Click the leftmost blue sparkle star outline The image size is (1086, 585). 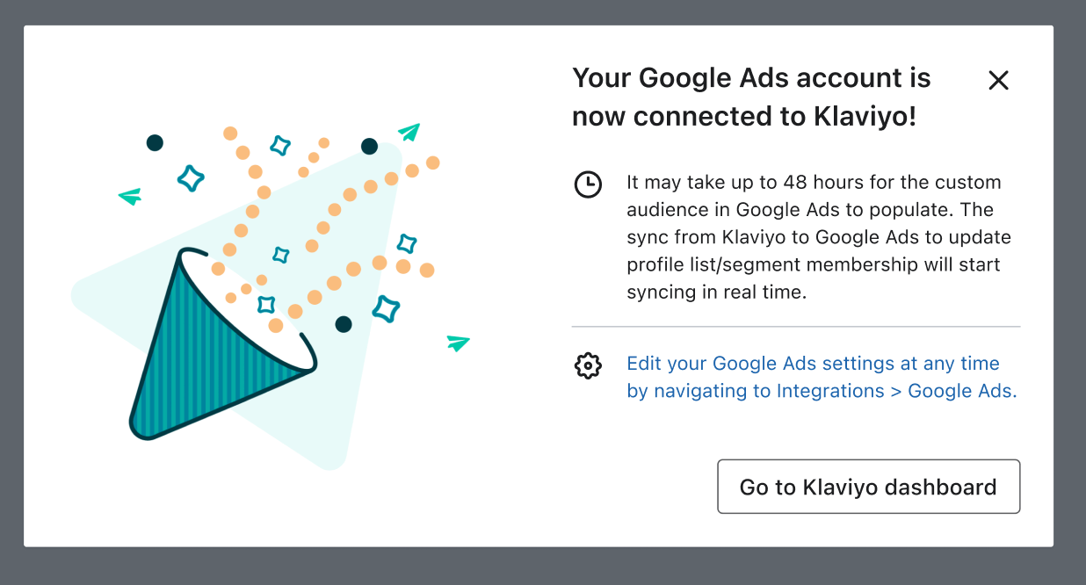(191, 178)
